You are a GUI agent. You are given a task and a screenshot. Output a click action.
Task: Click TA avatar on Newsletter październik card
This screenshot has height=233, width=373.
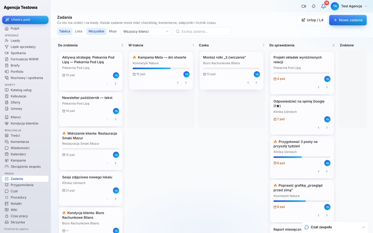point(116,111)
